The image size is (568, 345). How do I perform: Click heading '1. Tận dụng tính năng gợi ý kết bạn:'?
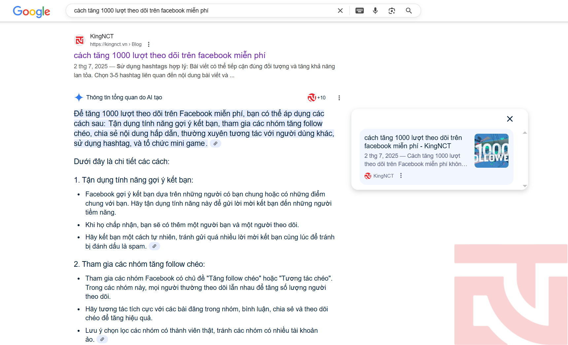[x=133, y=180]
